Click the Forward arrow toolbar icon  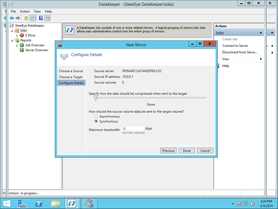[x=17, y=18]
